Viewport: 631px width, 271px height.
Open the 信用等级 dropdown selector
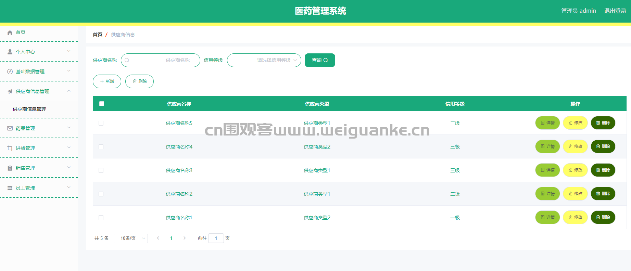click(x=264, y=60)
